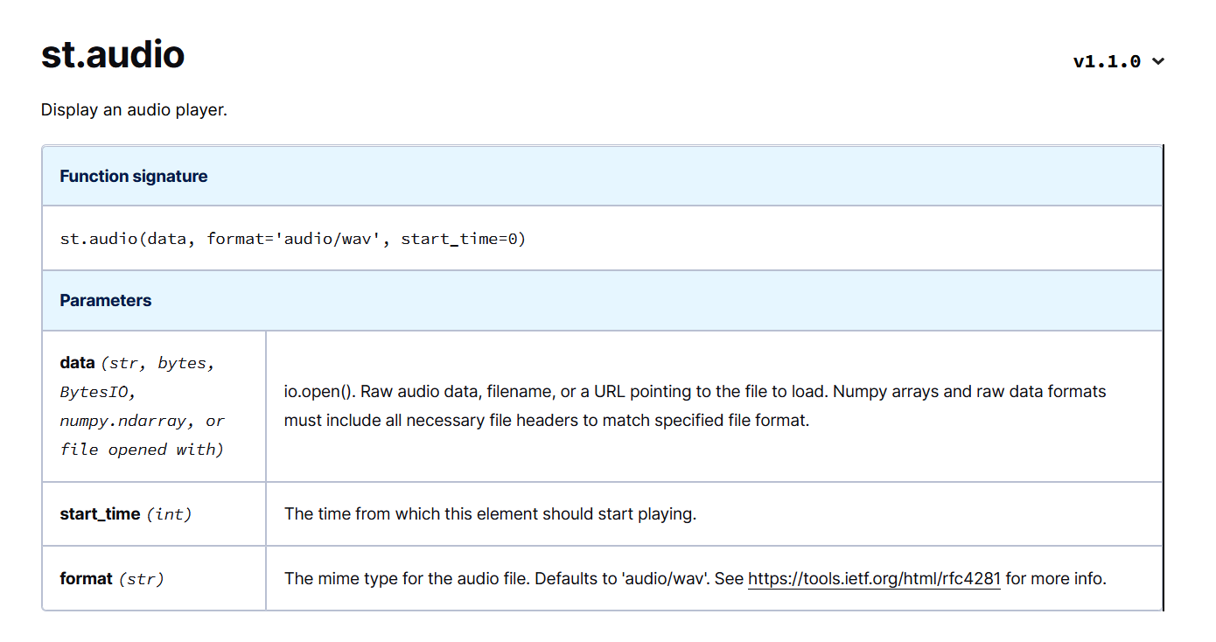
Task: Click the Function signature header row
Action: [x=133, y=176]
